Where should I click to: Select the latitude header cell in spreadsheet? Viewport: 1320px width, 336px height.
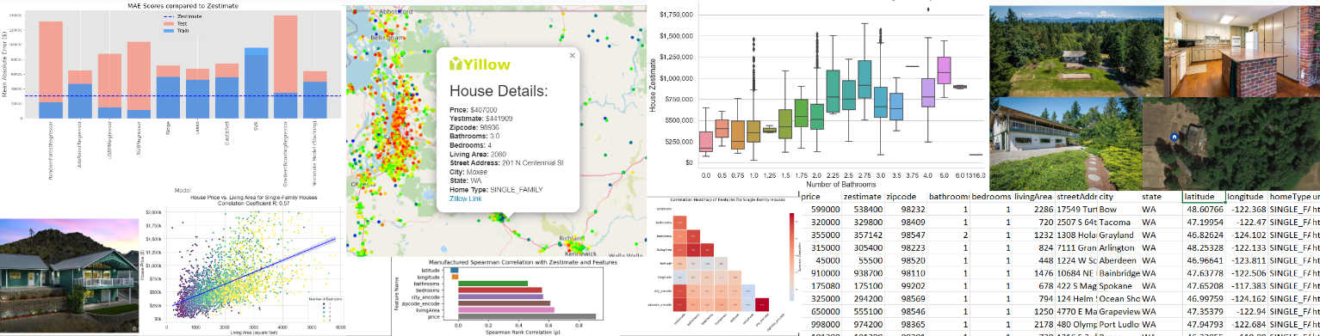[1203, 197]
